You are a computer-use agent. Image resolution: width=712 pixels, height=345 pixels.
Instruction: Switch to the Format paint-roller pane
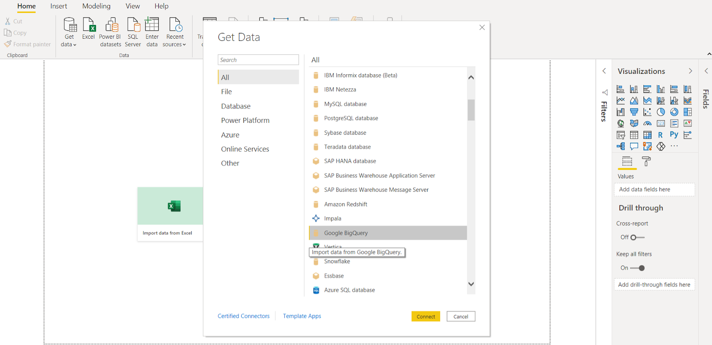pos(646,161)
